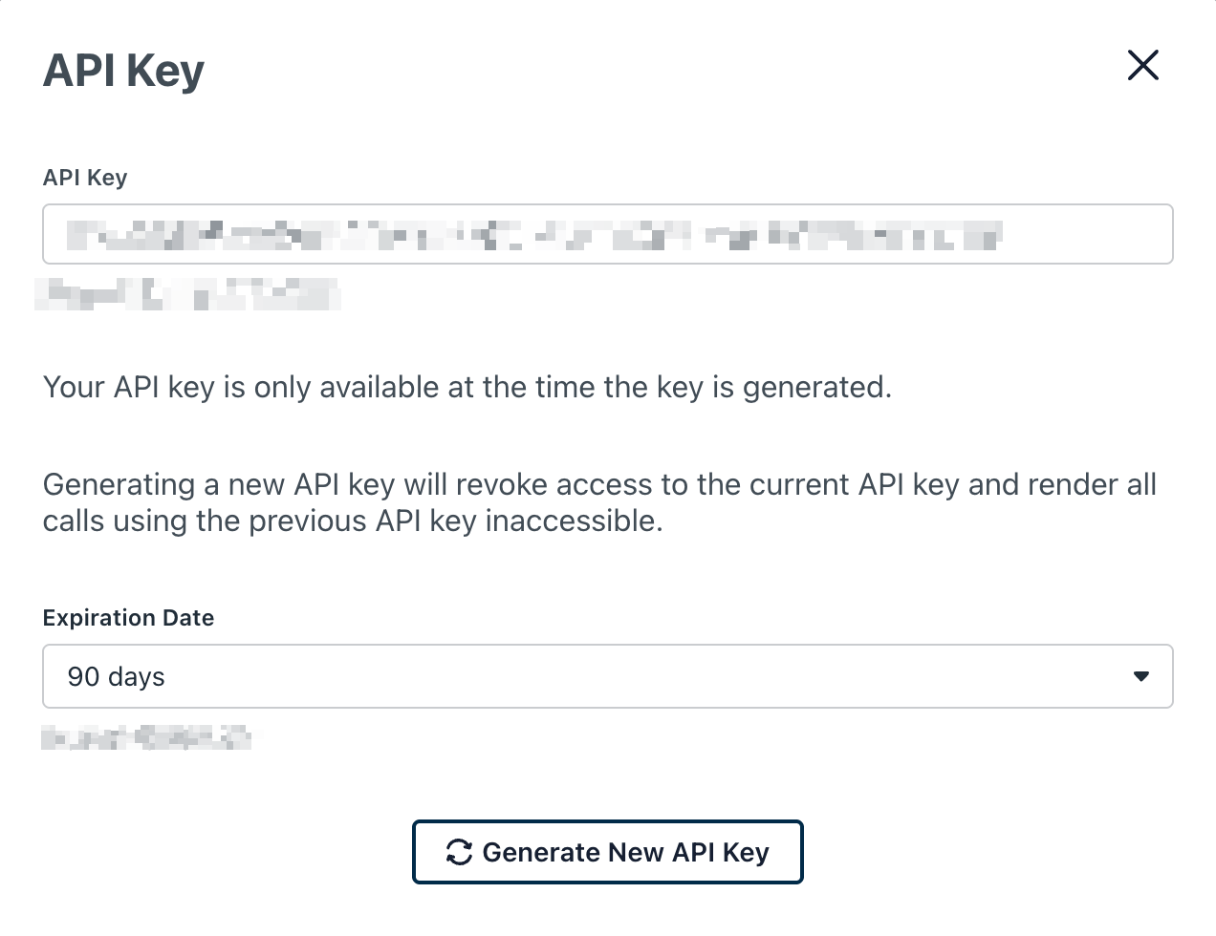Focus the API Key text field
The image size is (1216, 936).
(x=608, y=234)
